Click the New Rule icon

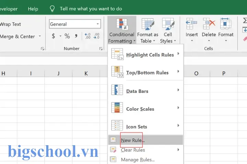coord(113,140)
